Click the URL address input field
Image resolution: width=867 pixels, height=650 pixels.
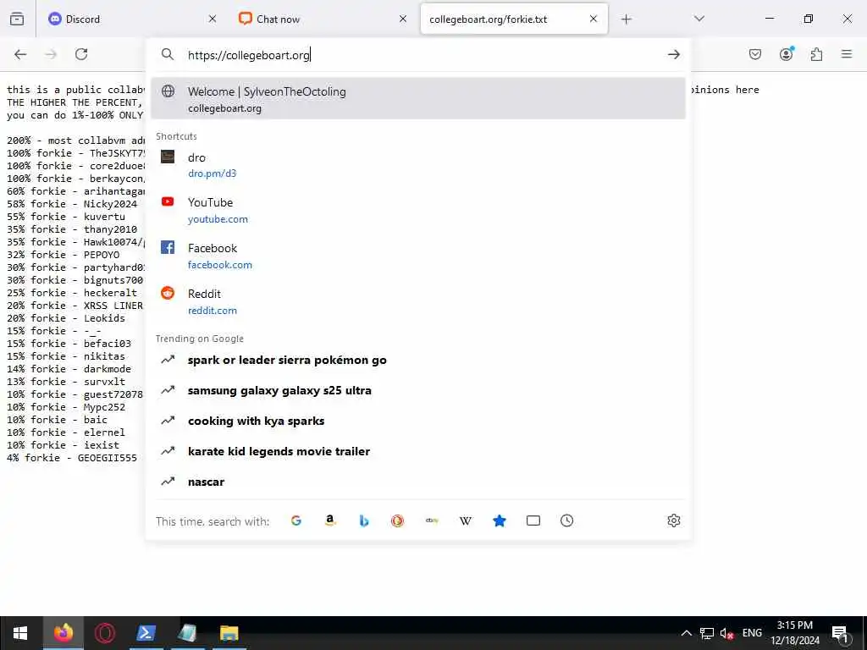tap(420, 55)
